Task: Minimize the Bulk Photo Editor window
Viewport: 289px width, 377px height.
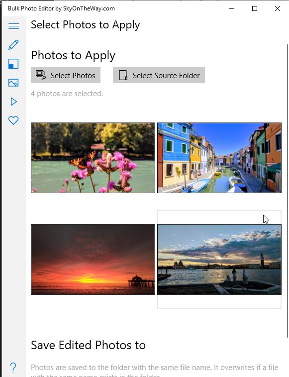Action: pyautogui.click(x=232, y=8)
